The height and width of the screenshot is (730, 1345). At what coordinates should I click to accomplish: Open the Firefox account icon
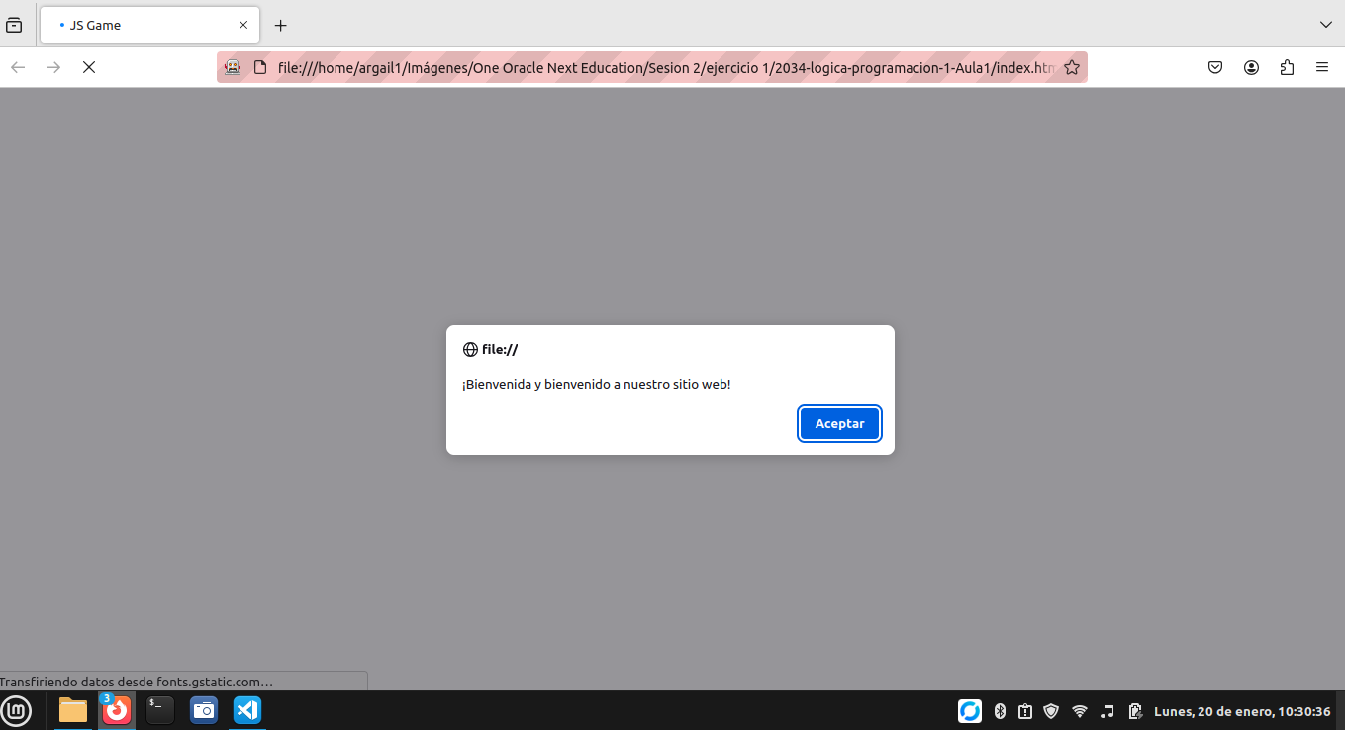tap(1251, 67)
